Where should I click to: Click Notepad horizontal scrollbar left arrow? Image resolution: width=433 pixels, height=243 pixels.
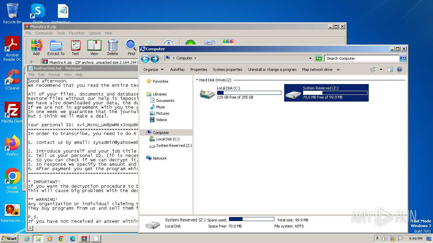tap(30, 228)
